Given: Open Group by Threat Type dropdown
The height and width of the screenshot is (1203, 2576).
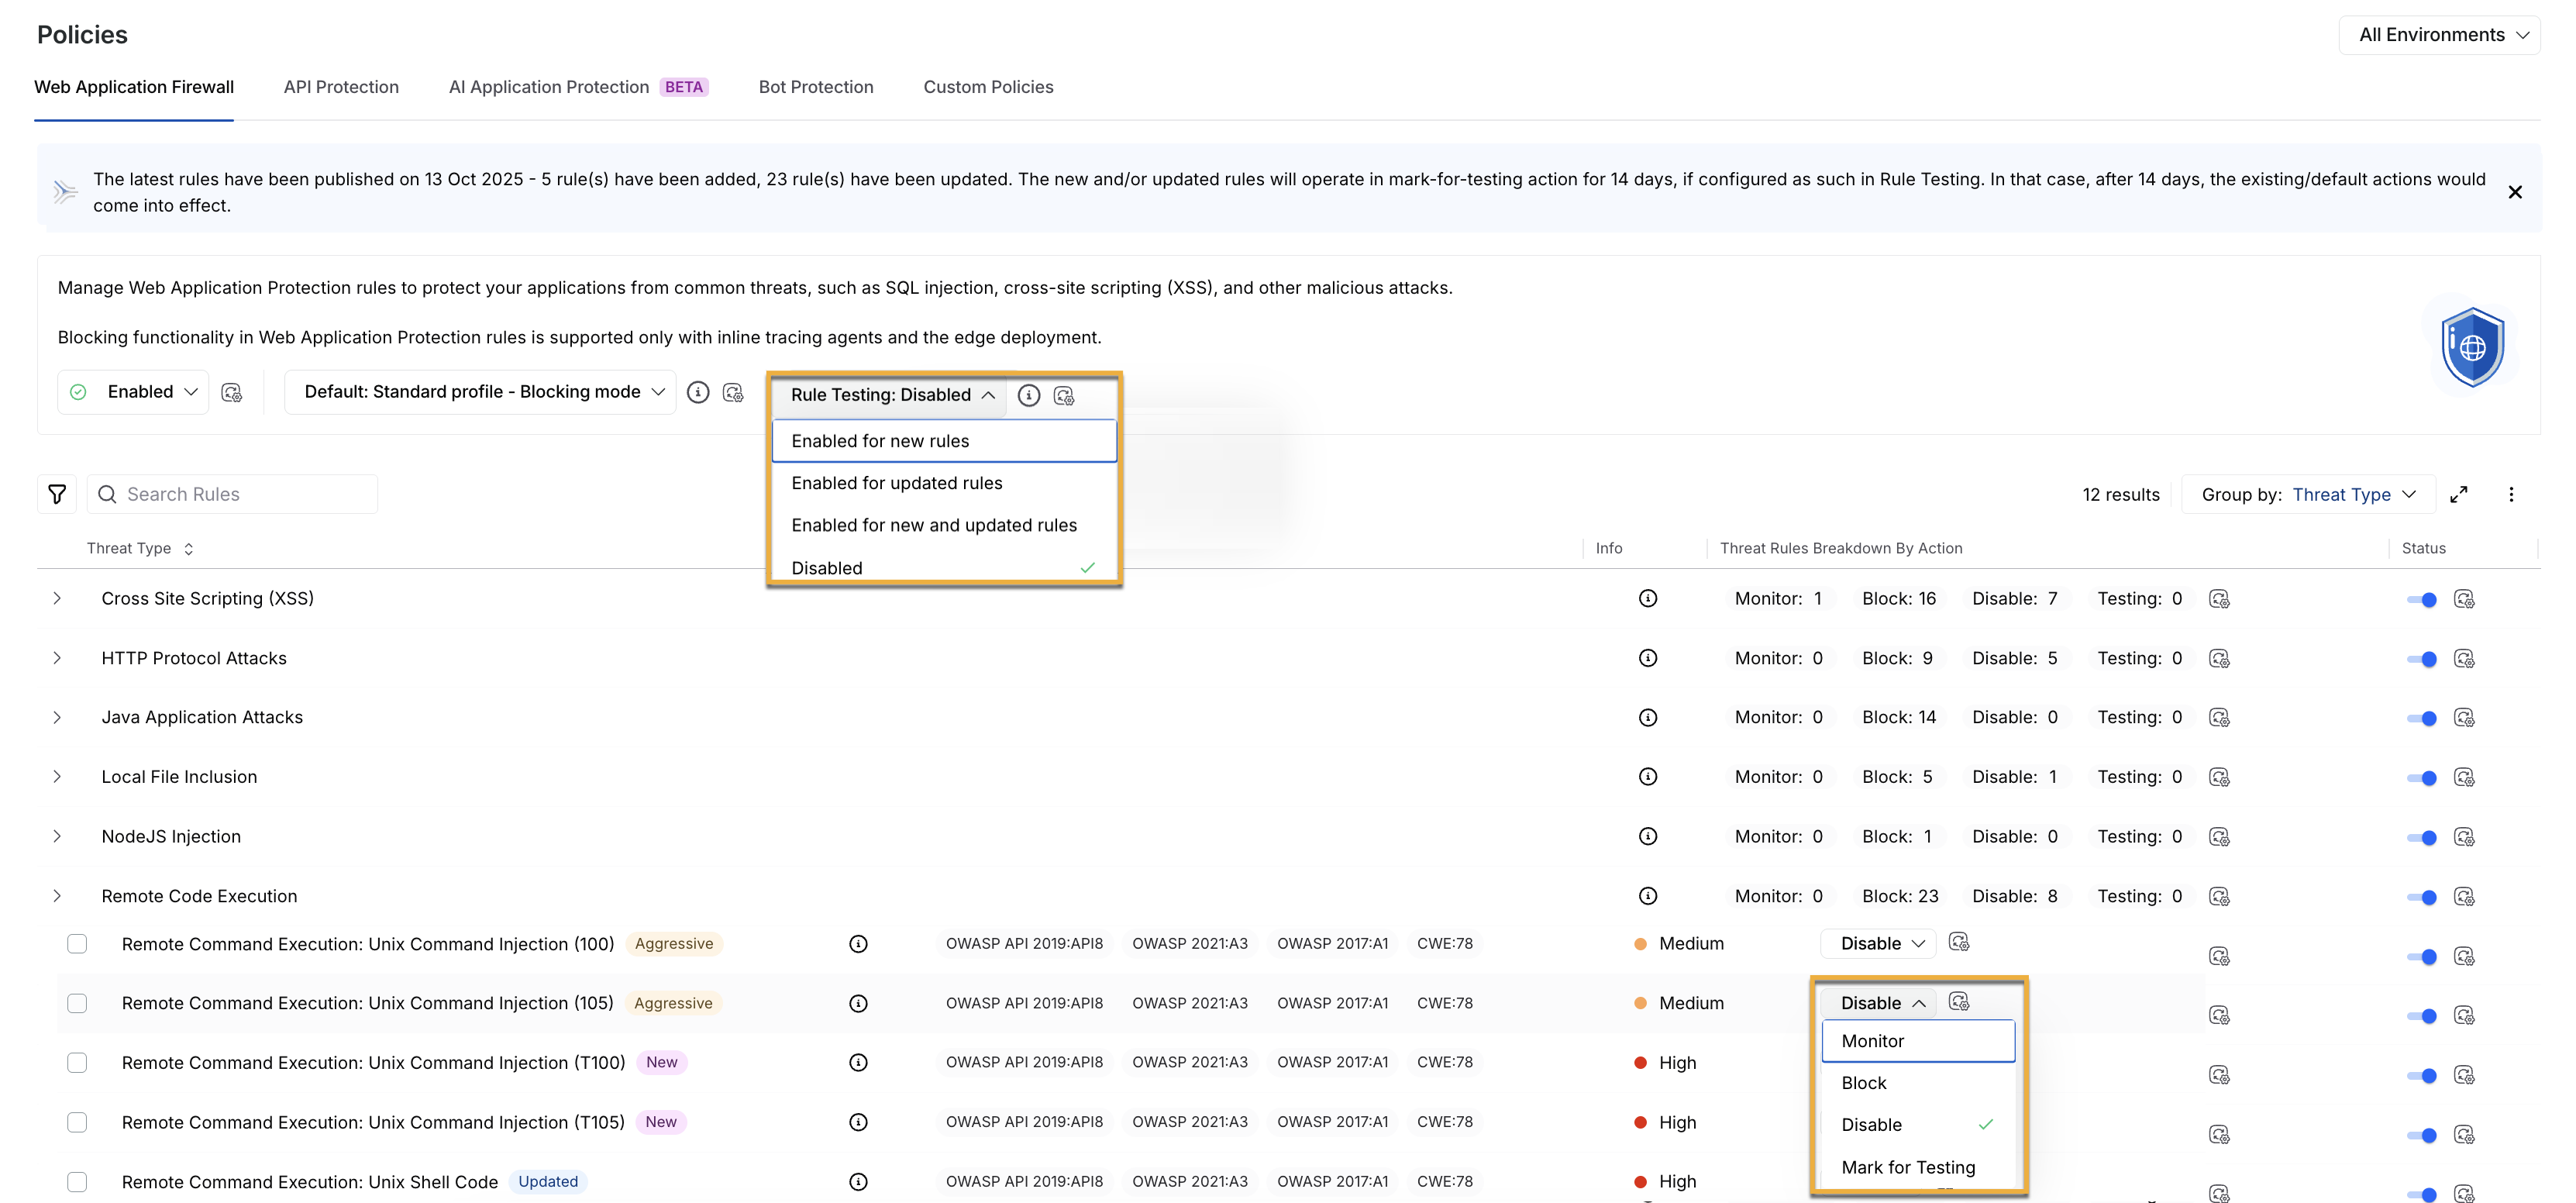Looking at the screenshot, I should coord(2306,494).
